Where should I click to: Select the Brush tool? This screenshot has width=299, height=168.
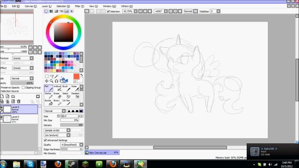66,88
